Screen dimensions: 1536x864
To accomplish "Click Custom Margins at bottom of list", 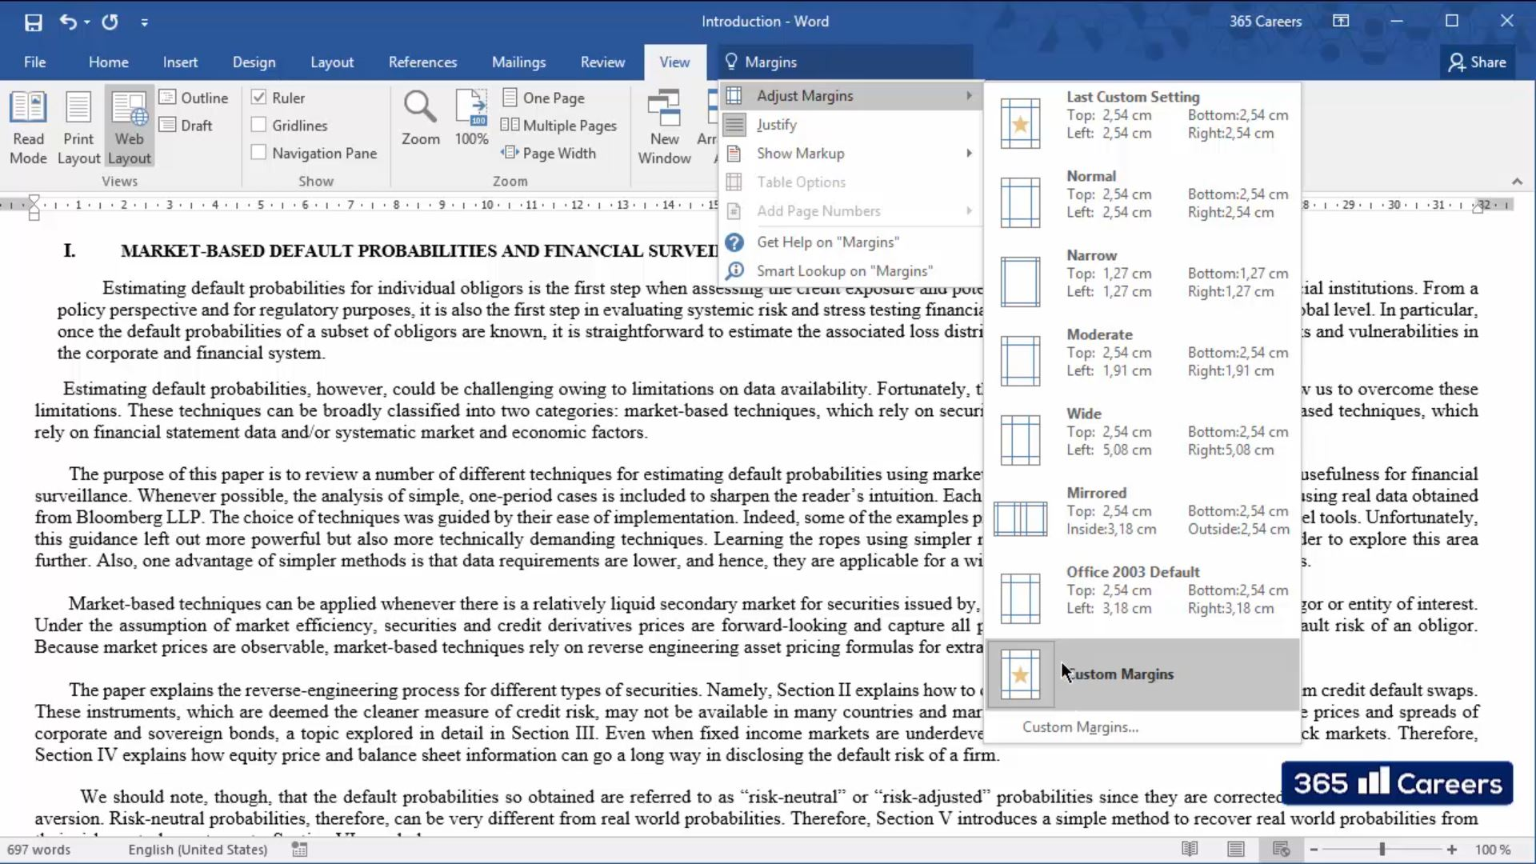I will pyautogui.click(x=1080, y=727).
